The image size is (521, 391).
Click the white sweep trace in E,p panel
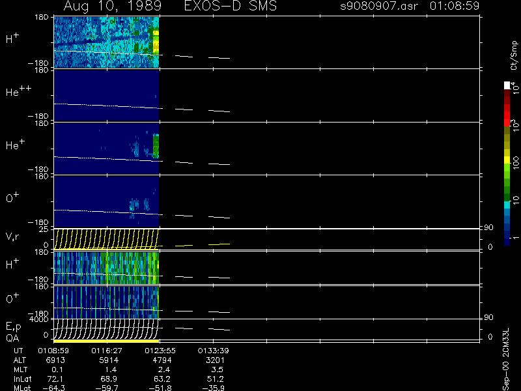click(106, 328)
